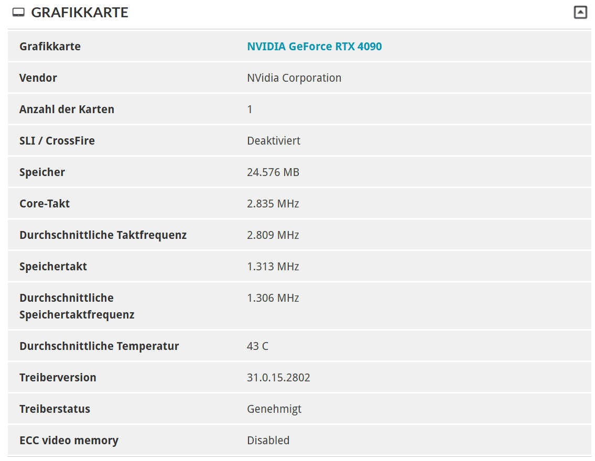This screenshot has height=461, width=595.
Task: Click the "2.809 MHz" value
Action: pos(273,235)
